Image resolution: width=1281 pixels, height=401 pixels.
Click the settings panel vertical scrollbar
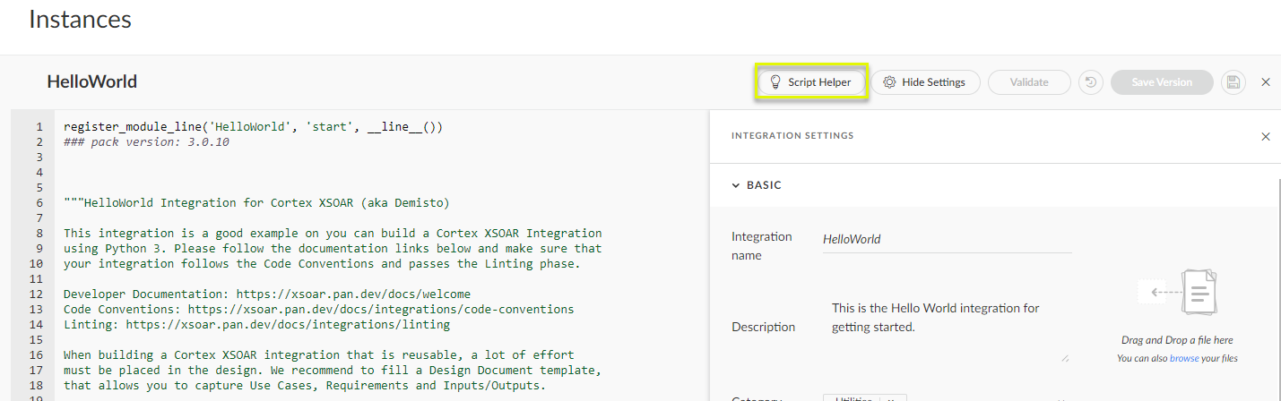click(x=1278, y=286)
